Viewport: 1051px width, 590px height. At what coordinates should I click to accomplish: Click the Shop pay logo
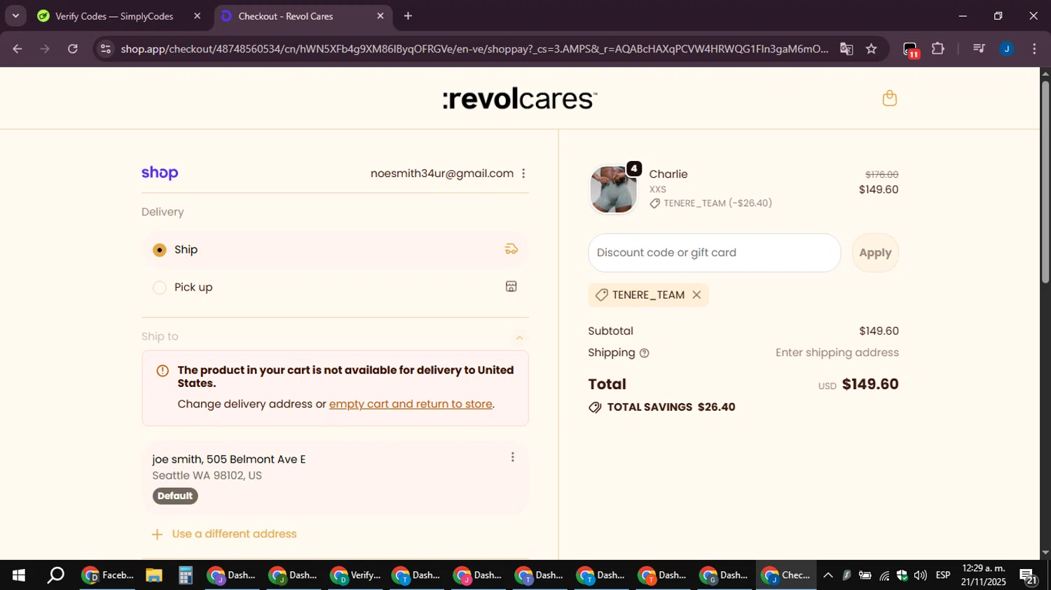pyautogui.click(x=160, y=173)
